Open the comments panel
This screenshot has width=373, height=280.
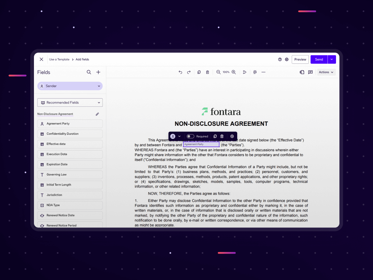(x=310, y=72)
